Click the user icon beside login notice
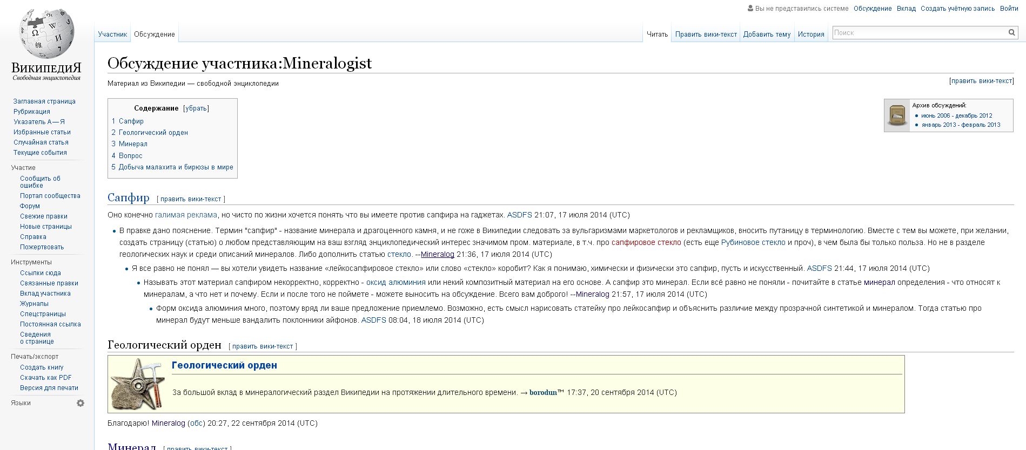 point(750,8)
